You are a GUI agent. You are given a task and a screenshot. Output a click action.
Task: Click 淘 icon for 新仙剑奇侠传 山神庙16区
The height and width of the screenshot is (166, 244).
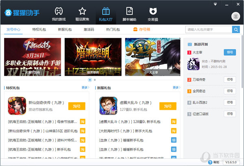coord(83,131)
